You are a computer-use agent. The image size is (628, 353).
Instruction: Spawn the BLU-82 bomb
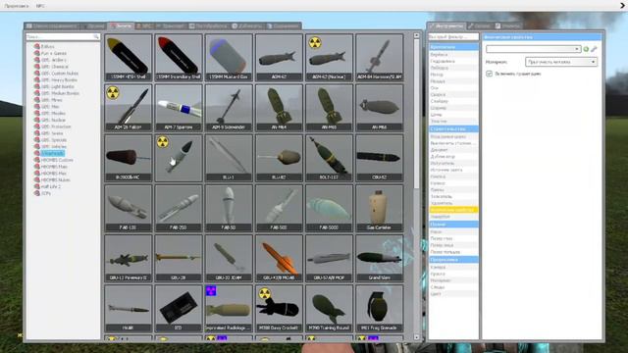point(279,158)
